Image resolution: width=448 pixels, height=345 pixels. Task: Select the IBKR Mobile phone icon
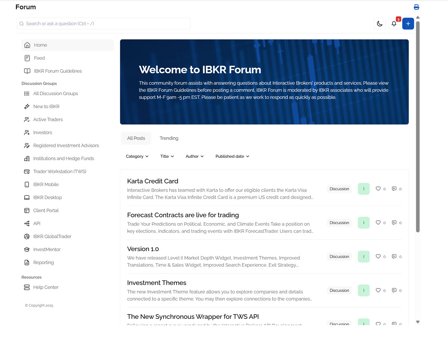(27, 184)
